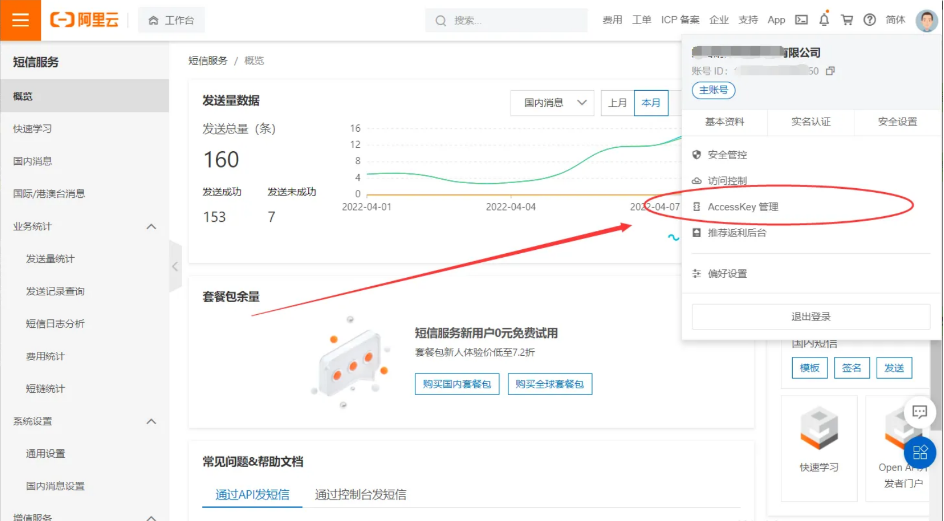Click 购买国内套餐包 button

coord(457,384)
